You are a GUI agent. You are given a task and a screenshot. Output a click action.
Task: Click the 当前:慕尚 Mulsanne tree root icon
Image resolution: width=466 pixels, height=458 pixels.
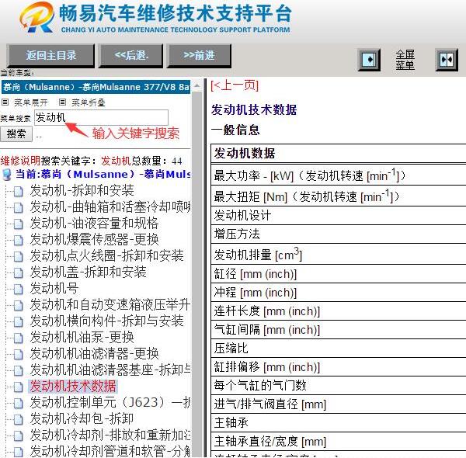pyautogui.click(x=6, y=175)
